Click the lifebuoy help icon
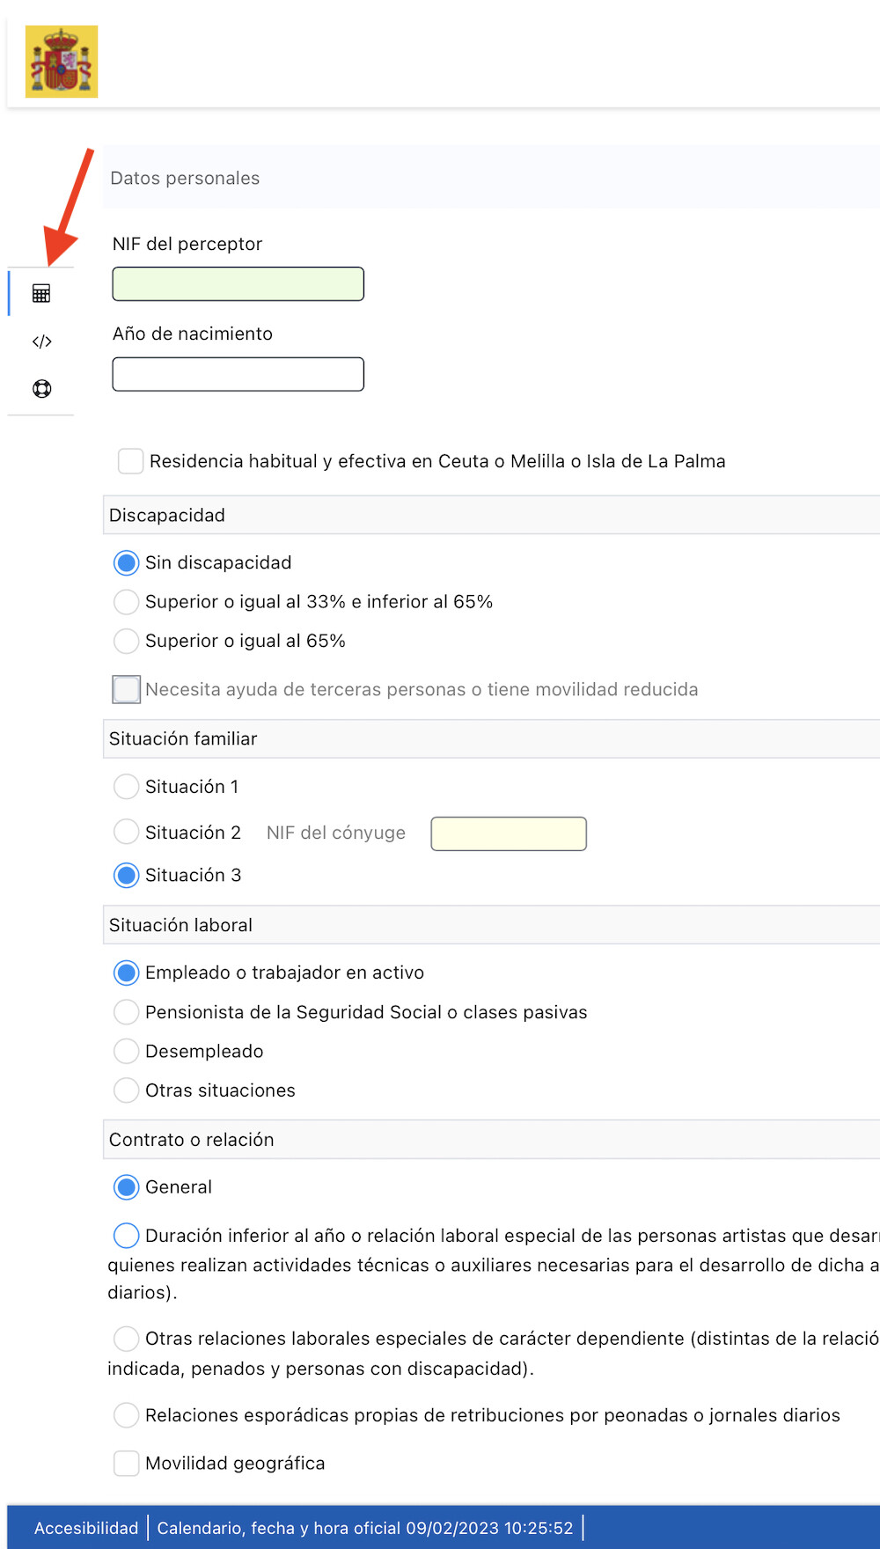 41,389
